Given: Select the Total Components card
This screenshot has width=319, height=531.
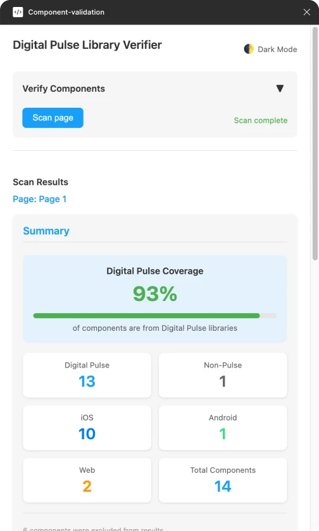Looking at the screenshot, I should [223, 480].
